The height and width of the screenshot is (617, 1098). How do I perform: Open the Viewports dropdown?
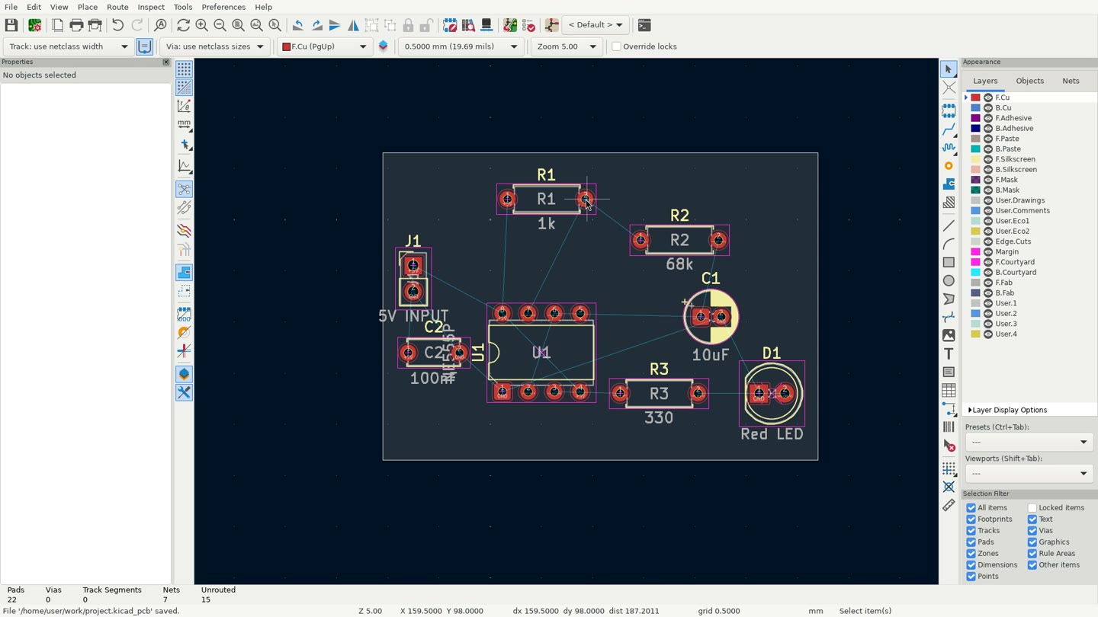tap(1029, 473)
